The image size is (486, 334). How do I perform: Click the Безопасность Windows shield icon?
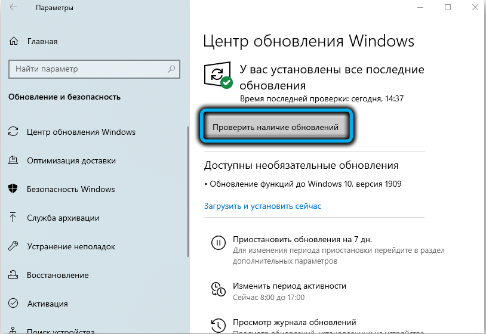click(14, 189)
